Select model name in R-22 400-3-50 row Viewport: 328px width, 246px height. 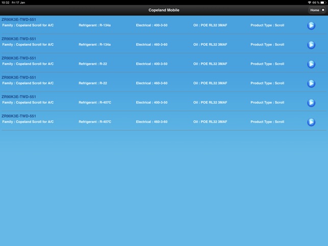point(19,58)
